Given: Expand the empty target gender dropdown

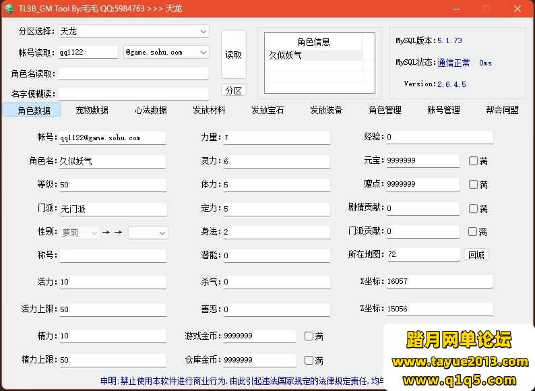Looking at the screenshot, I should point(148,233).
